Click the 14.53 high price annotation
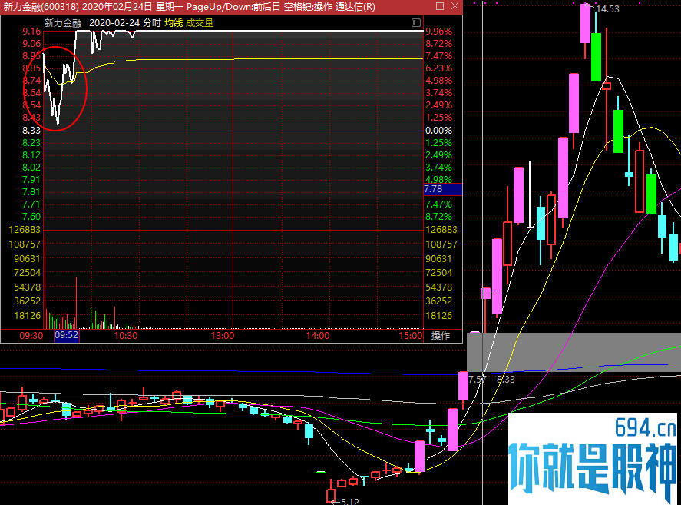This screenshot has width=681, height=505. tap(607, 9)
